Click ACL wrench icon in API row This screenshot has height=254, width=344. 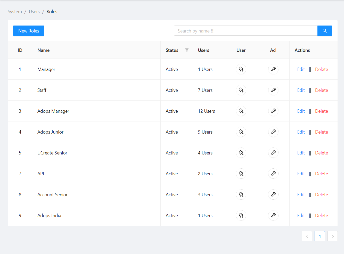point(273,174)
